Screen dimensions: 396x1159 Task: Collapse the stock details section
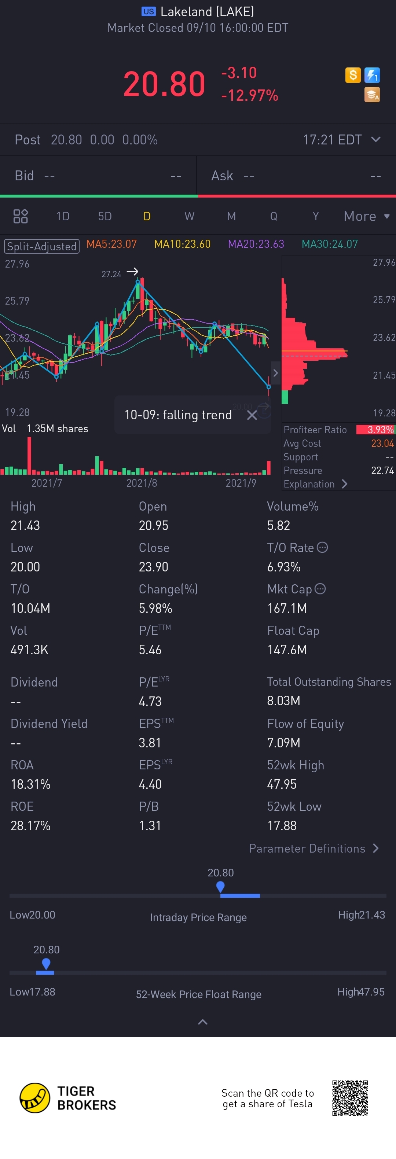(202, 1022)
